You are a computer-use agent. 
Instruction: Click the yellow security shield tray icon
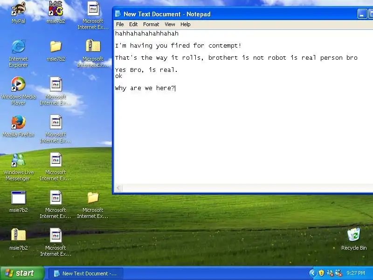[x=321, y=273]
